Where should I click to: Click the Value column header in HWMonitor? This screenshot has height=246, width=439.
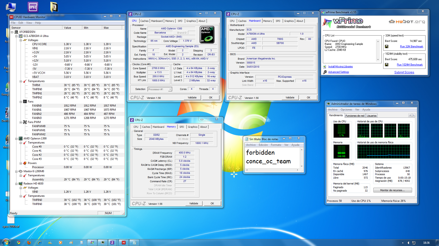click(72, 28)
